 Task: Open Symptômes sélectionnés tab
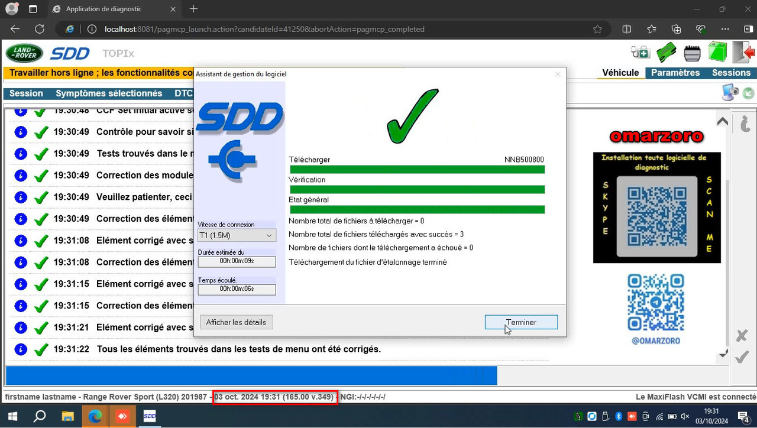click(109, 93)
